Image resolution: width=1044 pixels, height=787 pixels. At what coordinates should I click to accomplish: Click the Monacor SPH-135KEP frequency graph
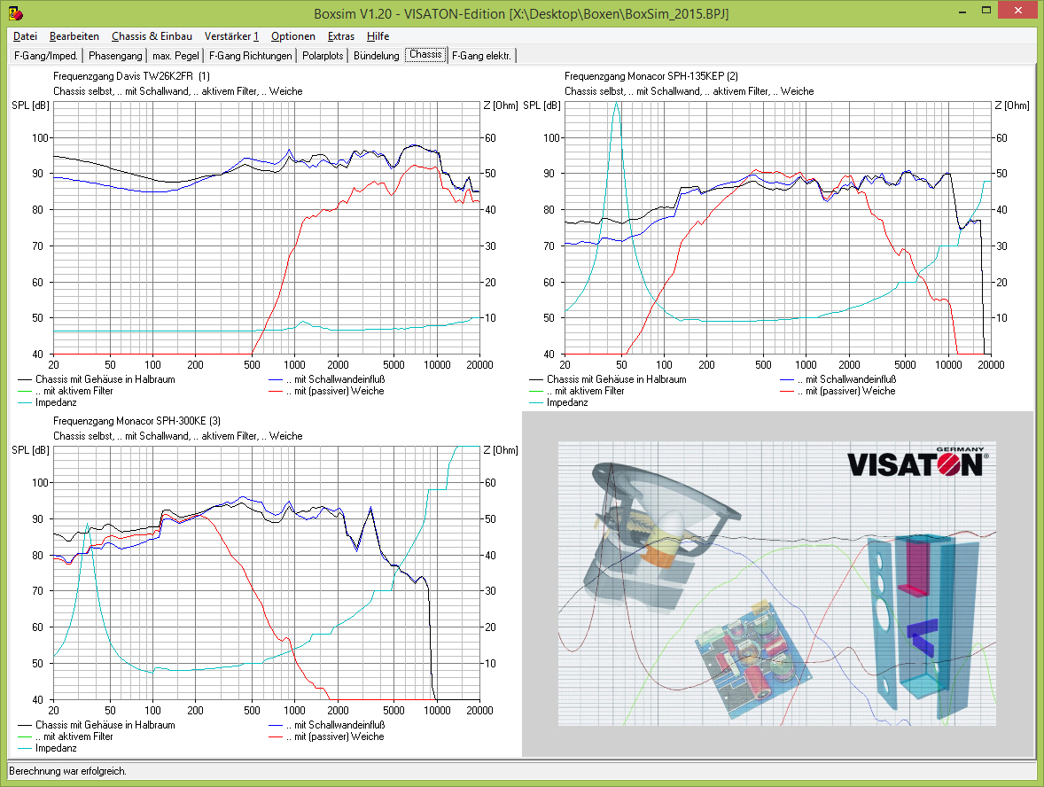(x=777, y=228)
